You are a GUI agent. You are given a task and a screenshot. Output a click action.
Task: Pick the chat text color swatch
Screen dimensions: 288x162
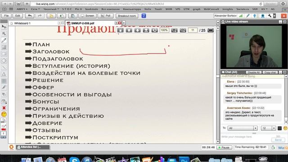[279, 128]
